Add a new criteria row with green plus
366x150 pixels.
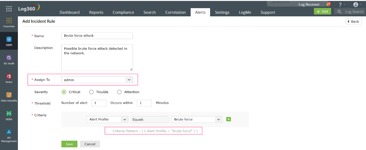pyautogui.click(x=229, y=119)
